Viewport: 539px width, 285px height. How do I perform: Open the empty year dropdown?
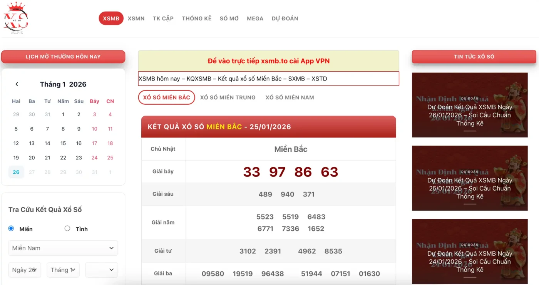(102, 270)
